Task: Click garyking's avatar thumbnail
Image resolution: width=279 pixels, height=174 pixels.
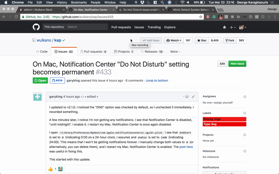Action: (37, 97)
